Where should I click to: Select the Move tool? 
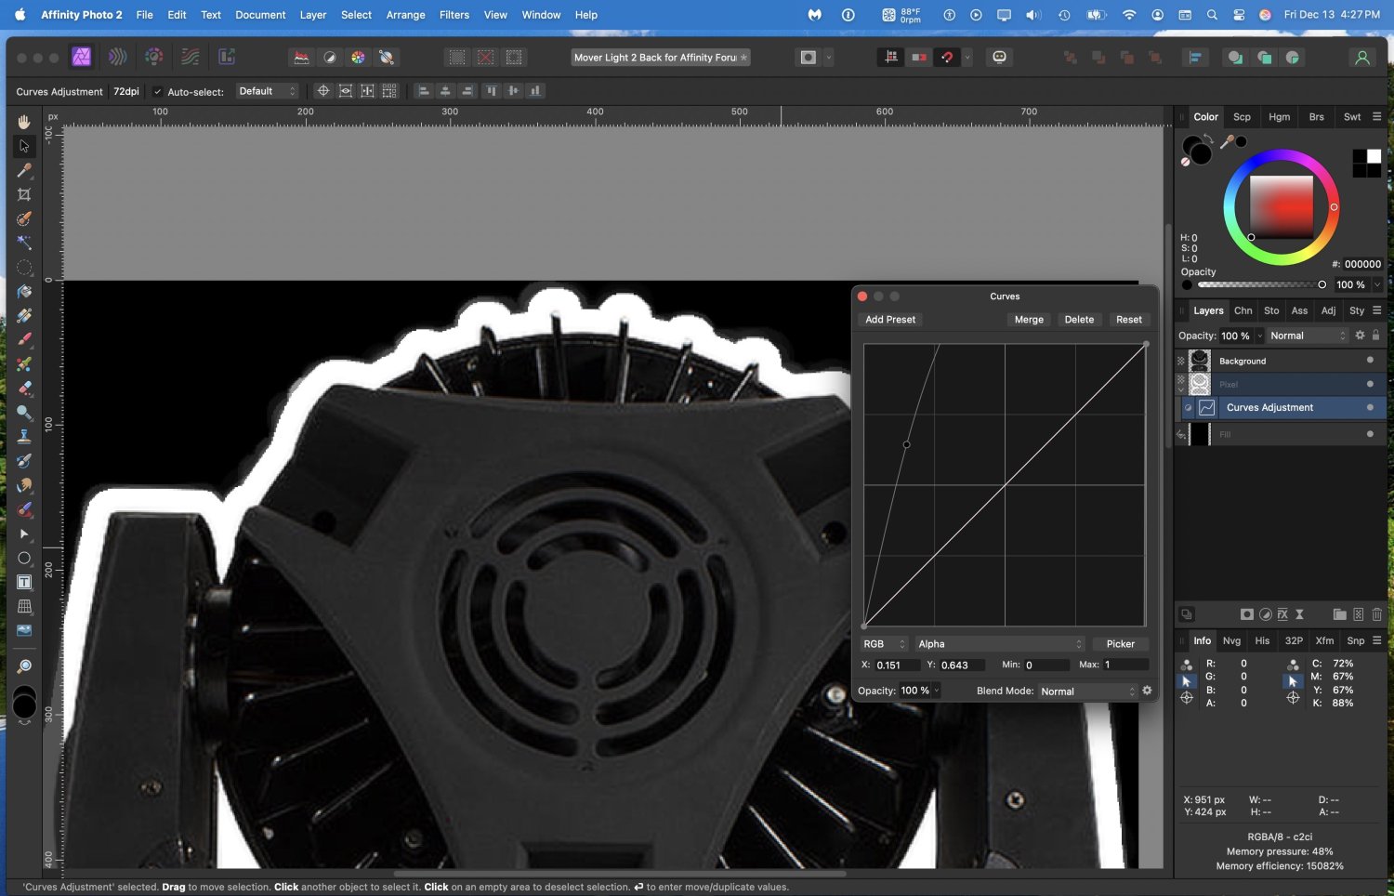[24, 146]
